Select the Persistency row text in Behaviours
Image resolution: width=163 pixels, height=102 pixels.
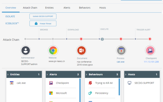[x=102, y=93]
